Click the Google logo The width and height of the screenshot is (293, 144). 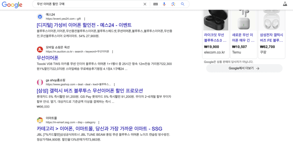12,5
